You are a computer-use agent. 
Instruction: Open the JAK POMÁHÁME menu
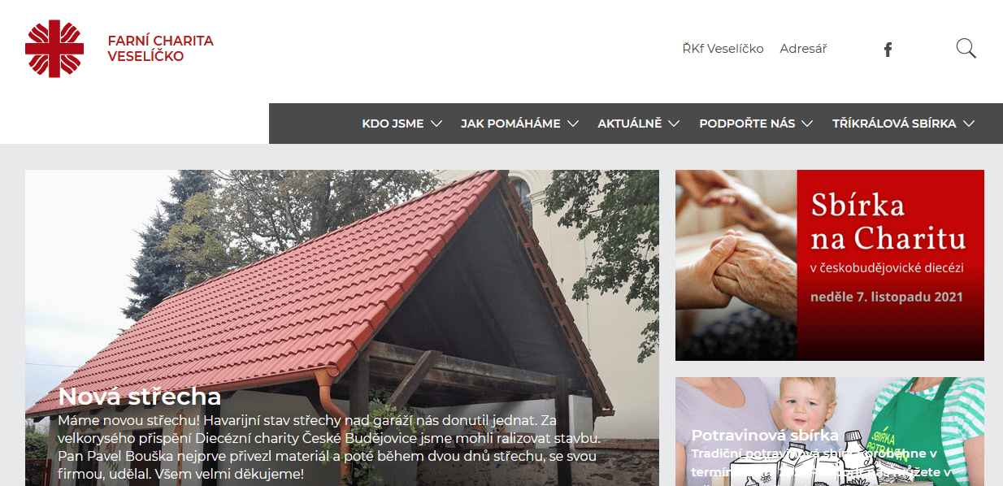pos(510,124)
